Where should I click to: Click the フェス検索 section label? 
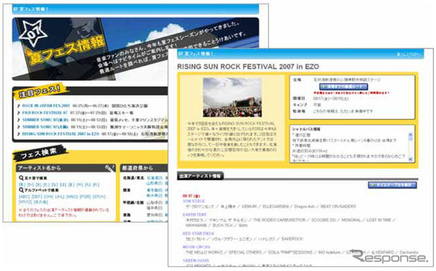(x=39, y=153)
